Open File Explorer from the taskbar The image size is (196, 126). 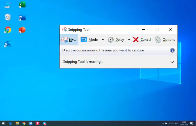(17, 123)
